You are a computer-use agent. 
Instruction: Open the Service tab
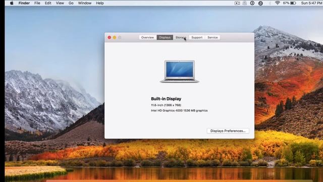pyautogui.click(x=212, y=37)
